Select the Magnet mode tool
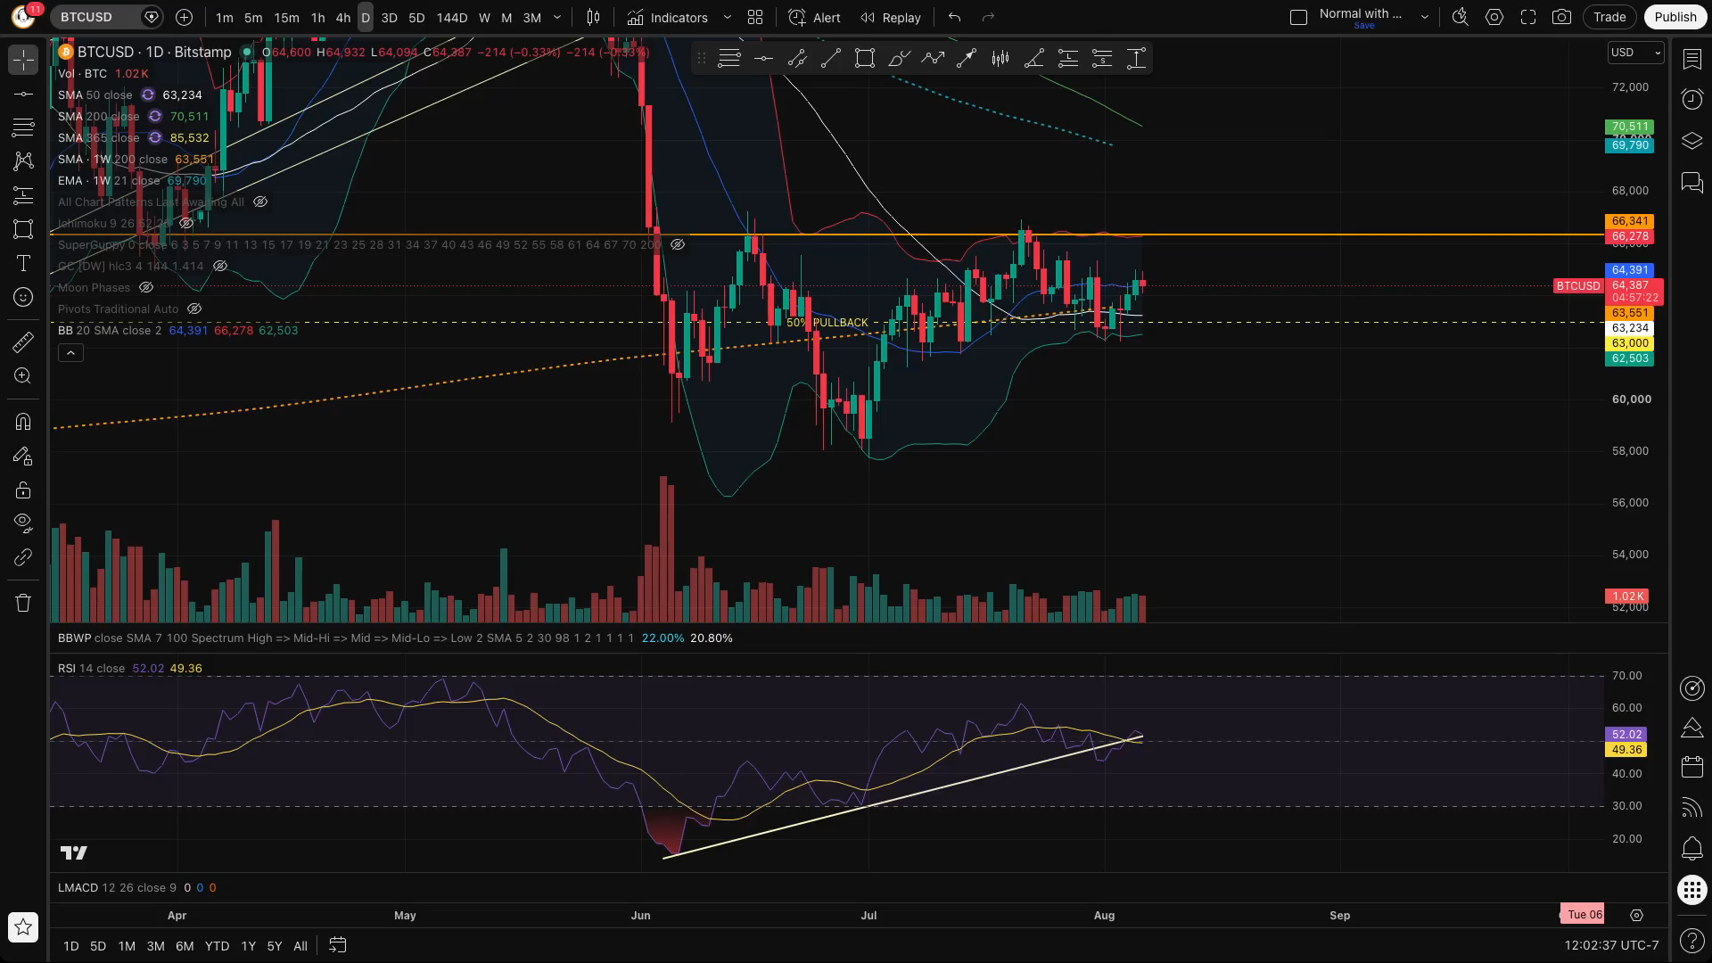Image resolution: width=1712 pixels, height=963 pixels. tap(23, 422)
